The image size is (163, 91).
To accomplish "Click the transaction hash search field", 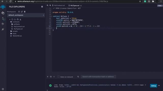I will pyautogui.click(x=98, y=77).
